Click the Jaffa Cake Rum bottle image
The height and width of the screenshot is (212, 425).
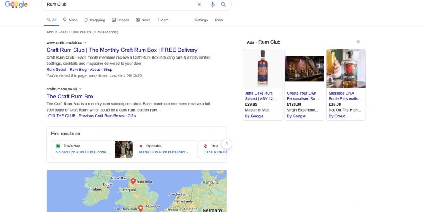[x=262, y=68]
